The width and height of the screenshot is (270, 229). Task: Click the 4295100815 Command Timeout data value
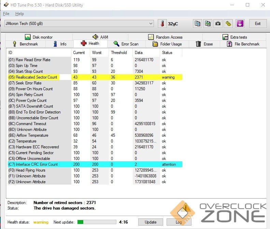[145, 124]
